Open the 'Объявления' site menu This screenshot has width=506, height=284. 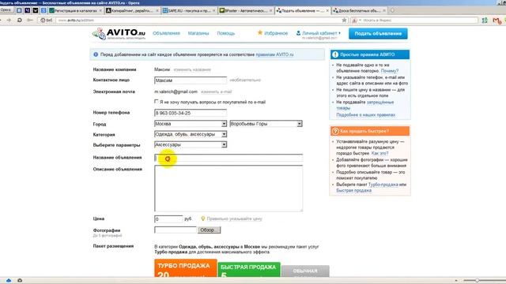166,33
